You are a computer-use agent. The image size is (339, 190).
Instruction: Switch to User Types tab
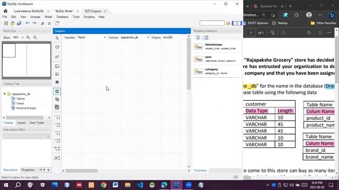pos(37,122)
